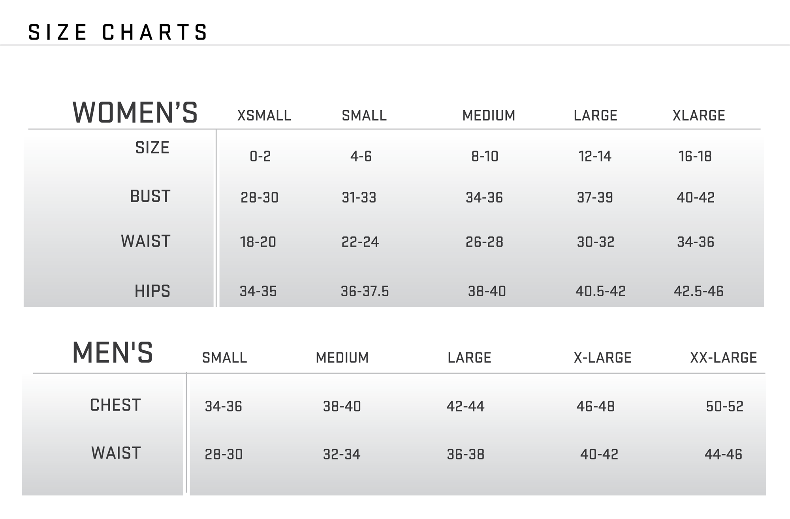Select the women's XSMALL column header
Screen dimensions: 790x519
coord(264,116)
